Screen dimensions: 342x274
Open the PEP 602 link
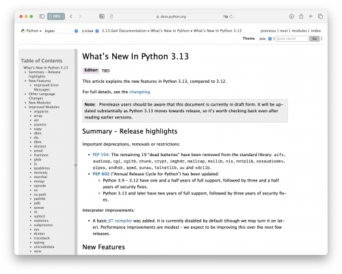[101, 174]
